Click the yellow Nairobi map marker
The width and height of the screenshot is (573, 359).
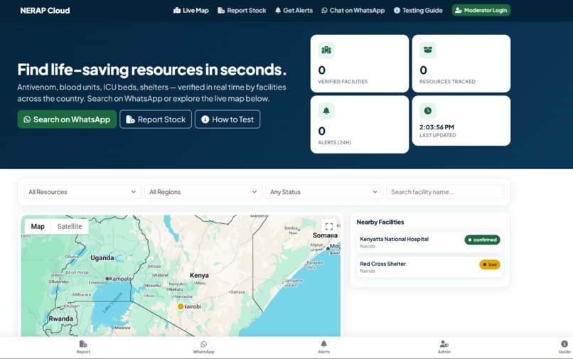181,306
